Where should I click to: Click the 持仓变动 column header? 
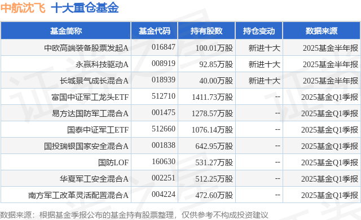click(259, 31)
